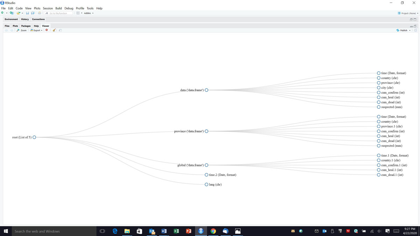Open the Export dropdown
This screenshot has width=420, height=236.
[36, 30]
